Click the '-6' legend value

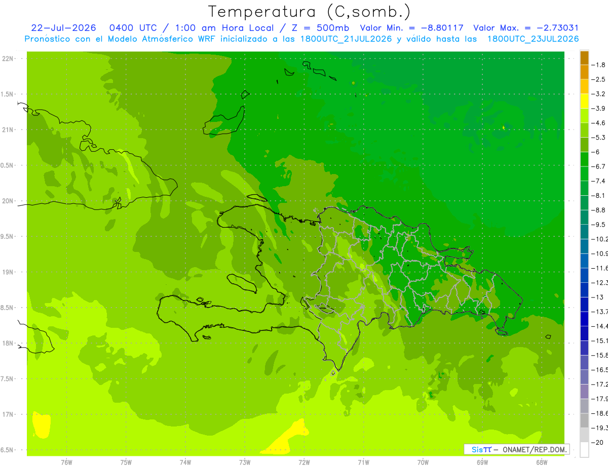[596, 152]
